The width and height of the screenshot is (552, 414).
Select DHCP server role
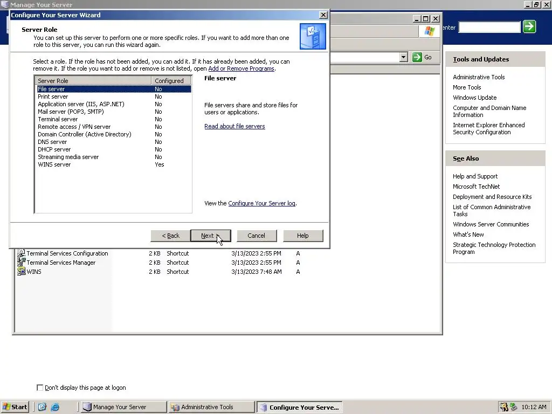pos(114,149)
